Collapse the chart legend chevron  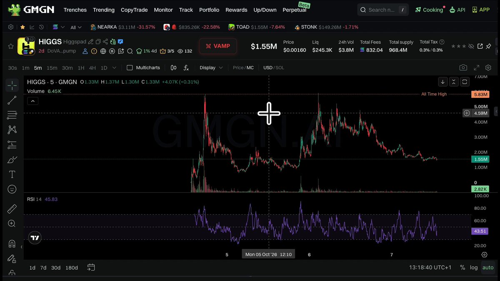point(33,101)
